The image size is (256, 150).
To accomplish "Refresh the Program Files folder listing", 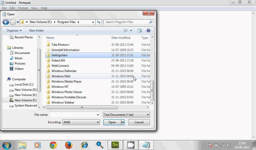I will click(x=99, y=22).
